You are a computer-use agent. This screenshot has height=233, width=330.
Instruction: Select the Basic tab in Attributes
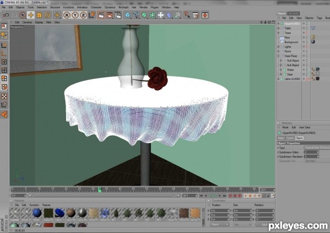click(x=281, y=138)
